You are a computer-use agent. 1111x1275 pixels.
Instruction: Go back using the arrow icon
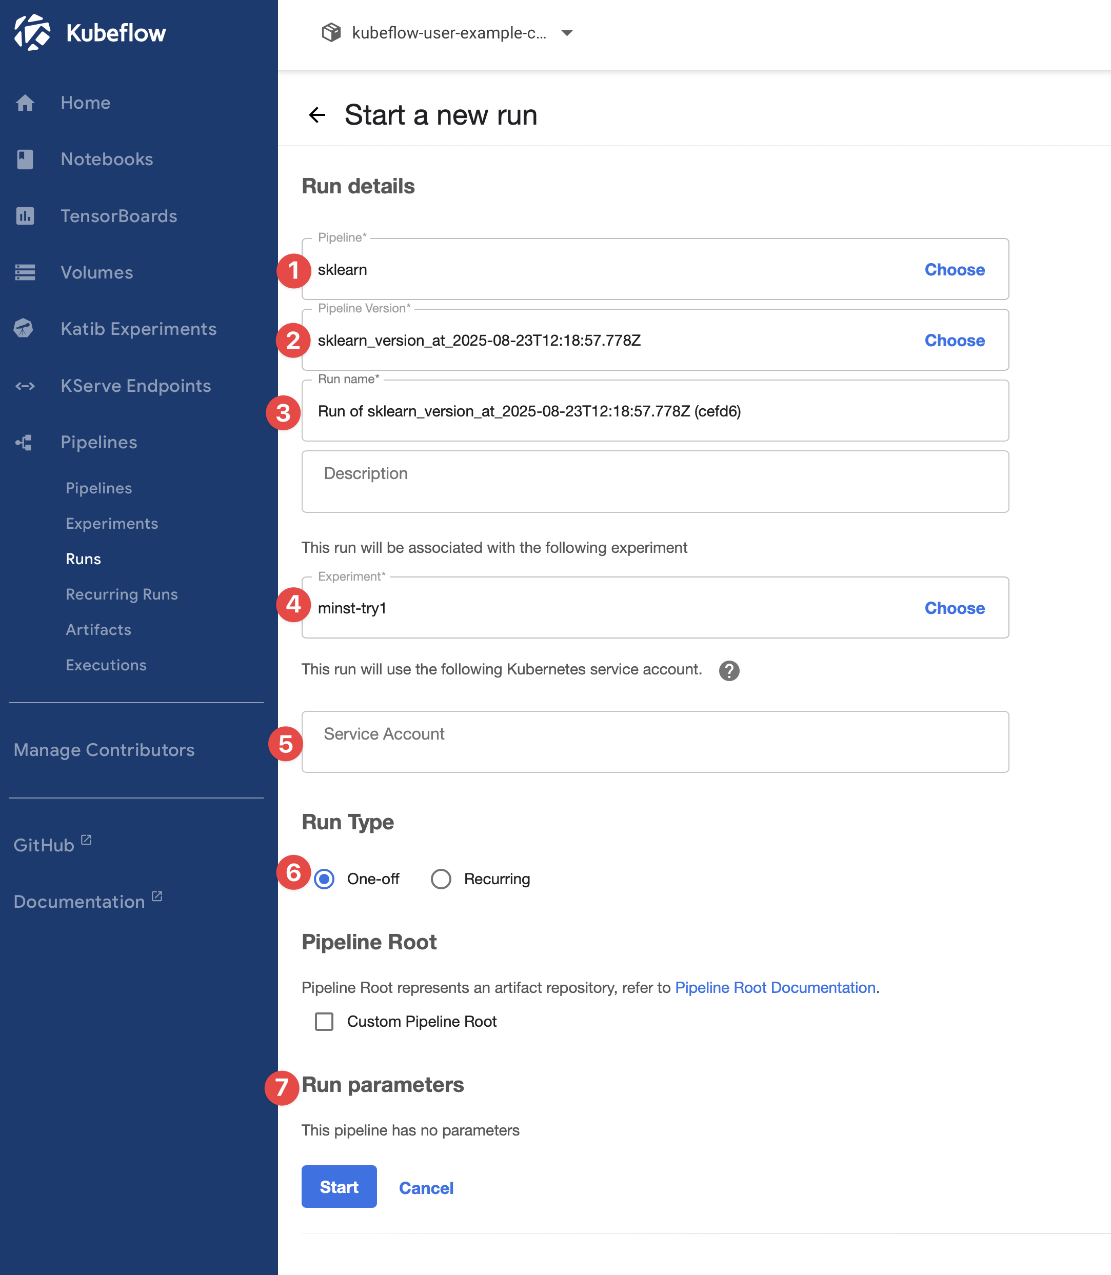317,115
